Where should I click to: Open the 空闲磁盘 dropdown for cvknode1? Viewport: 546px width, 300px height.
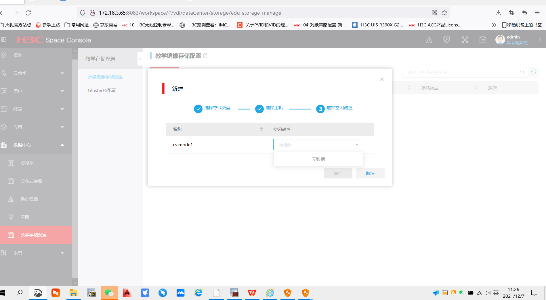(318, 145)
